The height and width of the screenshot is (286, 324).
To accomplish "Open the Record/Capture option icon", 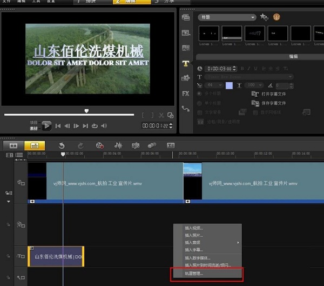I will pyautogui.click(x=100, y=145).
